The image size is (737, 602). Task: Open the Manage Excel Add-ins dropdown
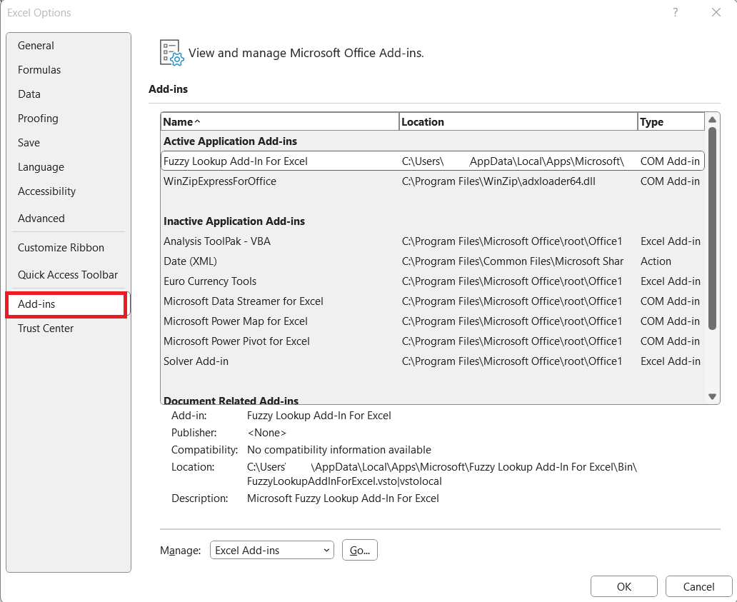(271, 551)
